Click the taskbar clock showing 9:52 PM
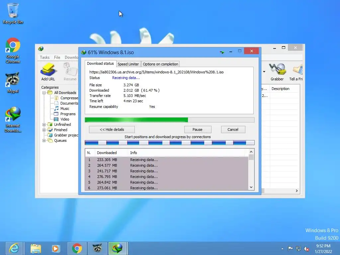Image resolution: width=340 pixels, height=255 pixels. click(323, 249)
